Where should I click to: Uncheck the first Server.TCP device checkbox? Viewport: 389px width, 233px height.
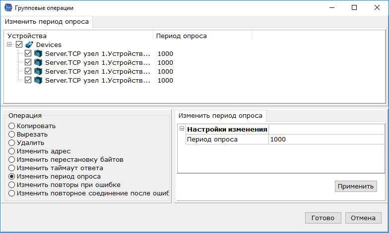tap(28, 53)
